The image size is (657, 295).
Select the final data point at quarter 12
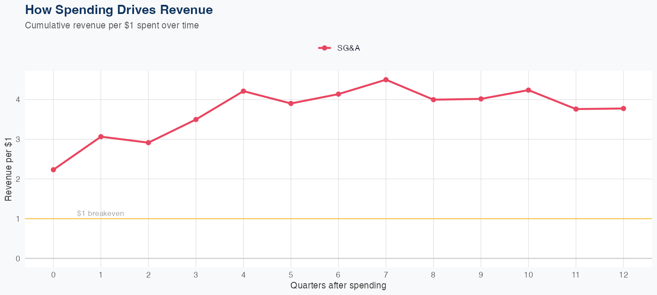[623, 108]
